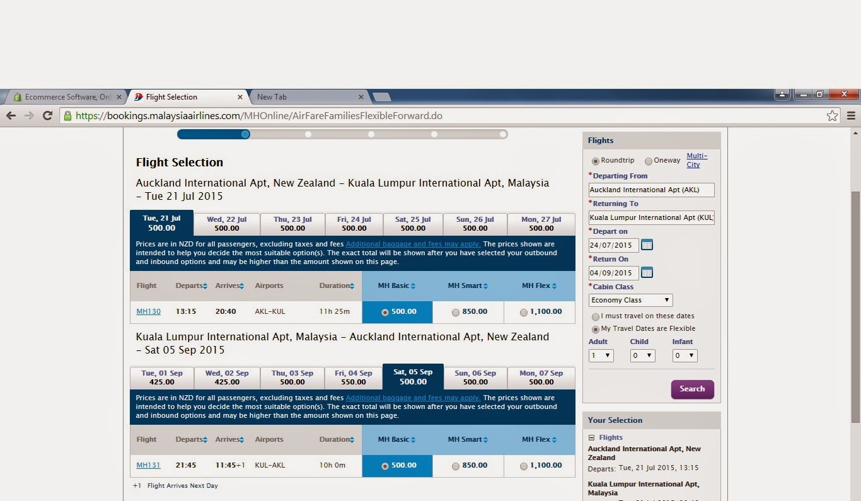Sort outbound flights by Duration arrows
Viewport: 861px width, 501px height.
352,286
